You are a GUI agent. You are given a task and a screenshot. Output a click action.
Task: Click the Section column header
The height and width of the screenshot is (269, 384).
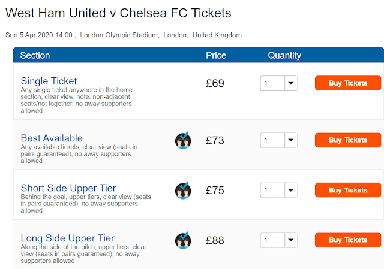tap(35, 55)
